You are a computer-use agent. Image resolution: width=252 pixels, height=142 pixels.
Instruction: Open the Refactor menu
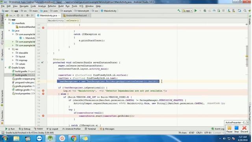(52, 6)
